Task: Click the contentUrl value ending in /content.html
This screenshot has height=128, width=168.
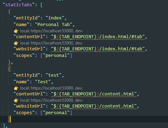Action: pos(94,94)
